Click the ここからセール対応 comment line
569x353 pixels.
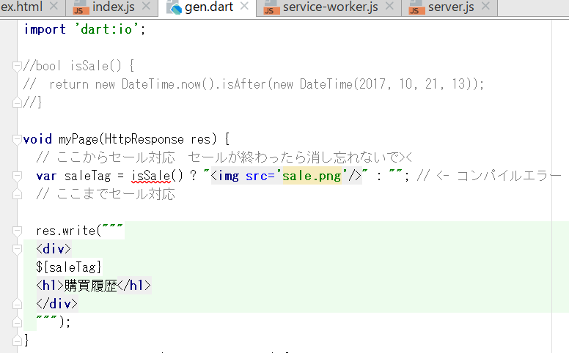224,157
